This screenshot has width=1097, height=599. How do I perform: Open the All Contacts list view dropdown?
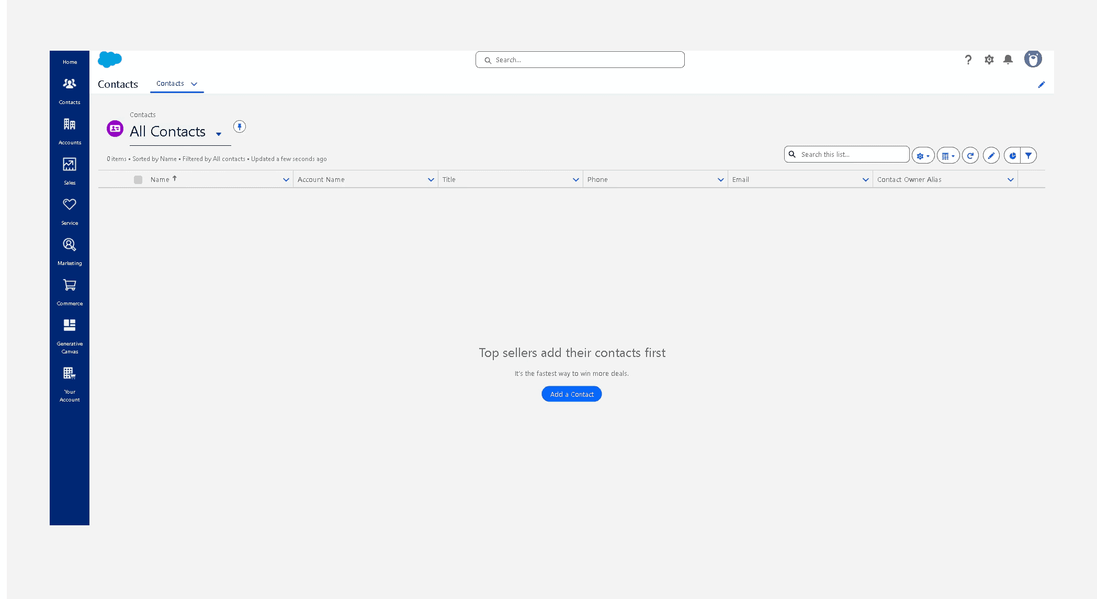(x=219, y=134)
